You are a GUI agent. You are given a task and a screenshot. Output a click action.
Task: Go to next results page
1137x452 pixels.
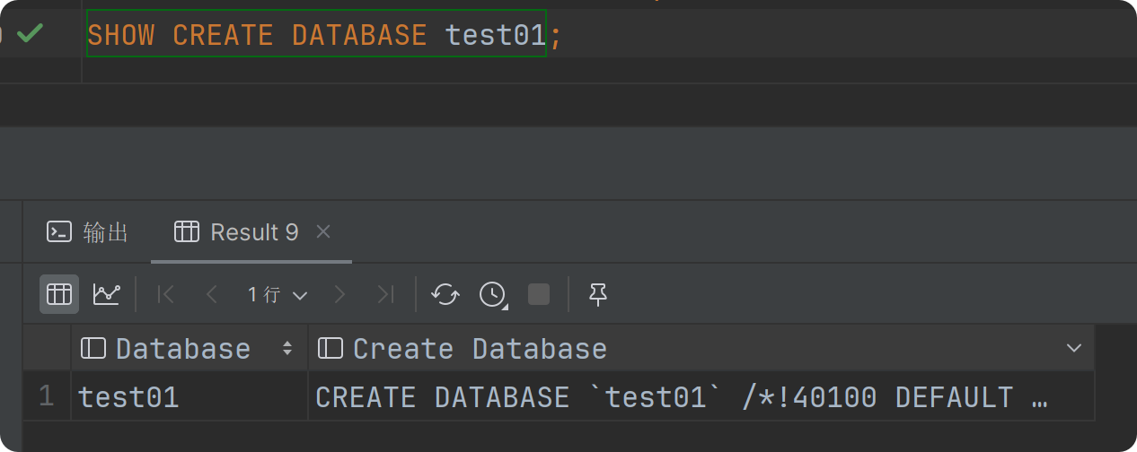pos(339,294)
